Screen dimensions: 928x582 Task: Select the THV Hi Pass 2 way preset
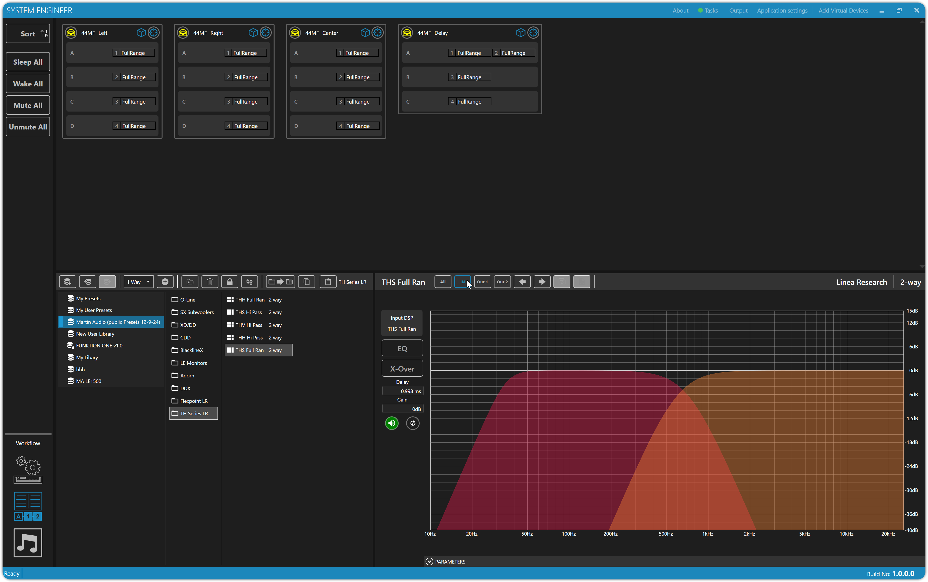tap(254, 325)
